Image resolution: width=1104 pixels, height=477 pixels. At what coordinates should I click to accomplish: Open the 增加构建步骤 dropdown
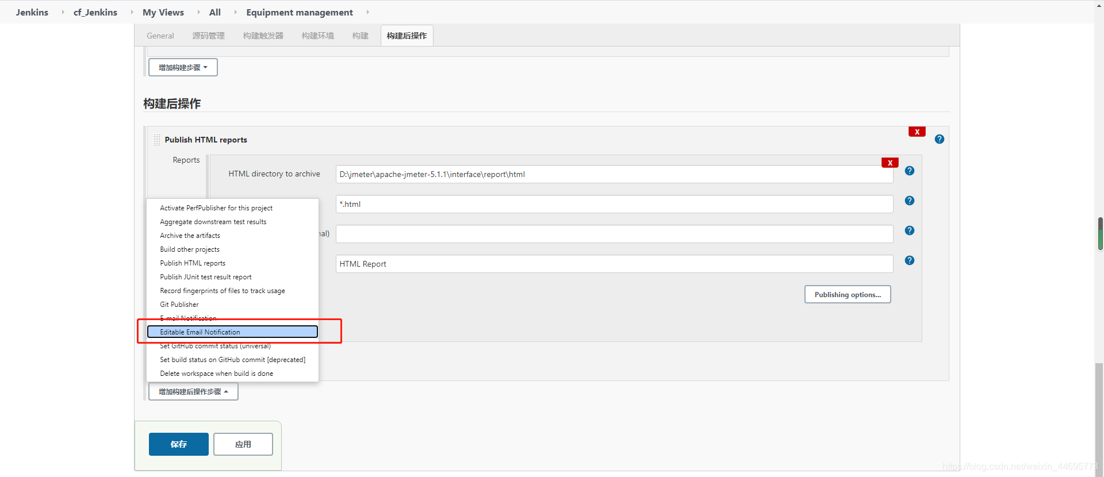click(x=183, y=67)
